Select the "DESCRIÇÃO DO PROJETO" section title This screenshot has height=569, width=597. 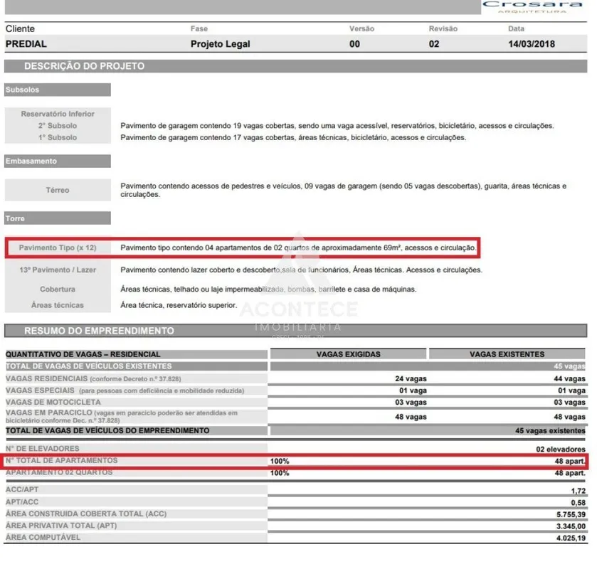coord(84,66)
